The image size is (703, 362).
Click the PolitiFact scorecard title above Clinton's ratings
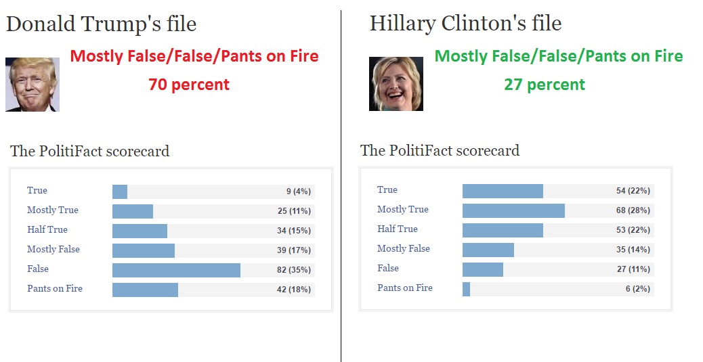(440, 150)
